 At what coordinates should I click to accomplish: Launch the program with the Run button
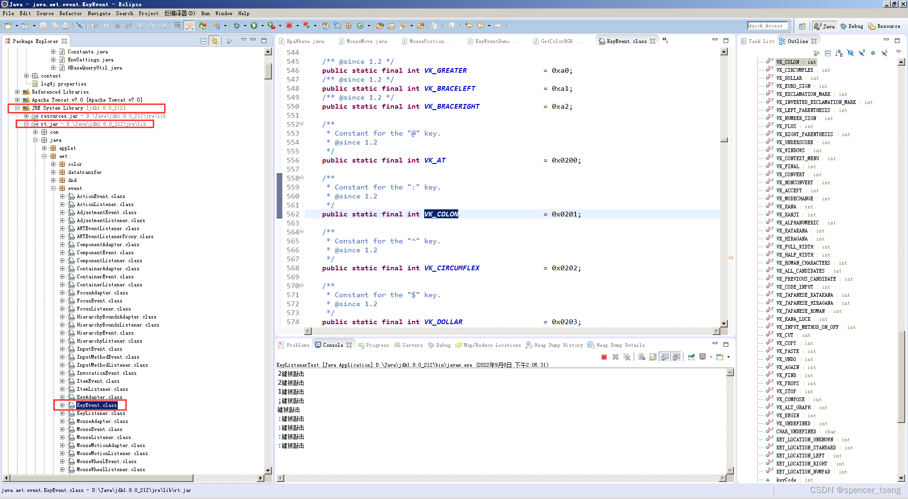pyautogui.click(x=253, y=26)
